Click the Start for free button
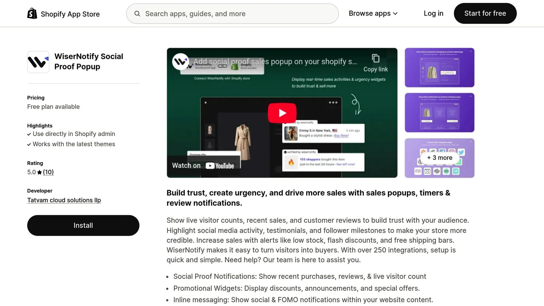The image size is (544, 306). [485, 14]
